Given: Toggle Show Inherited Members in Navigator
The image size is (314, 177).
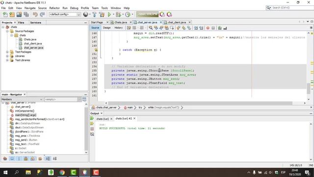Looking at the screenshot, I should [x=5, y=158].
